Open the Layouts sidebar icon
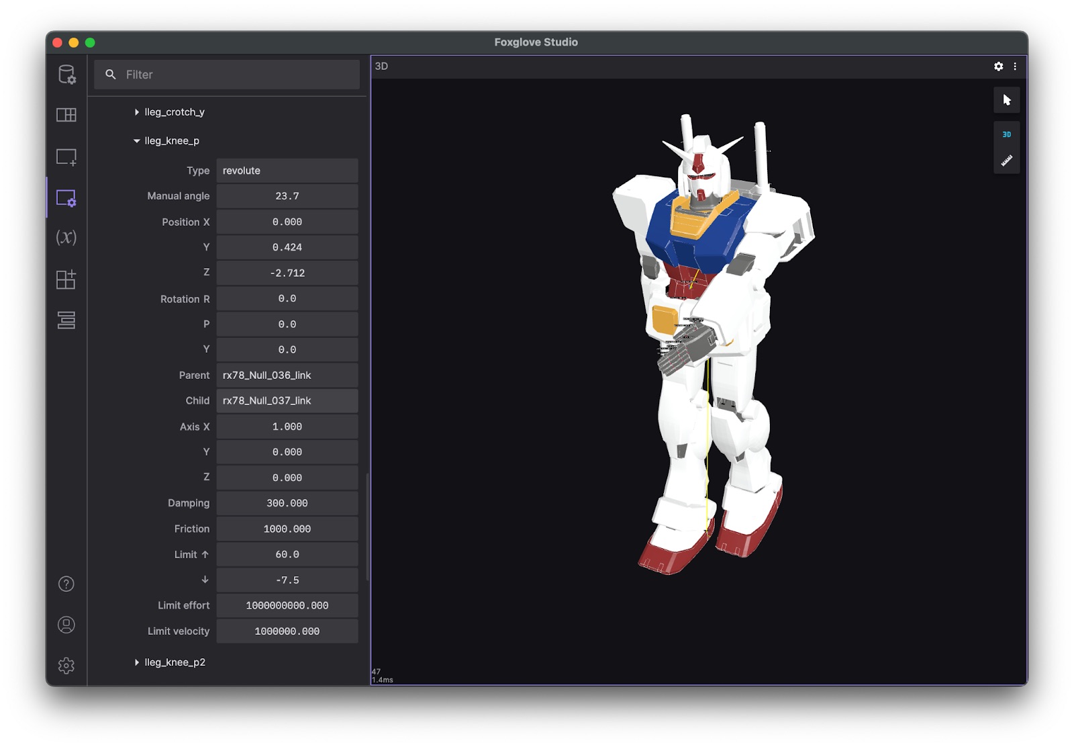Screen dimensions: 1074x747 [66, 115]
